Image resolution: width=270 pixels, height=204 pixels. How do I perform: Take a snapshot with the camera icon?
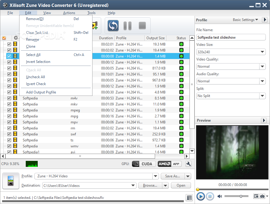click(262, 196)
